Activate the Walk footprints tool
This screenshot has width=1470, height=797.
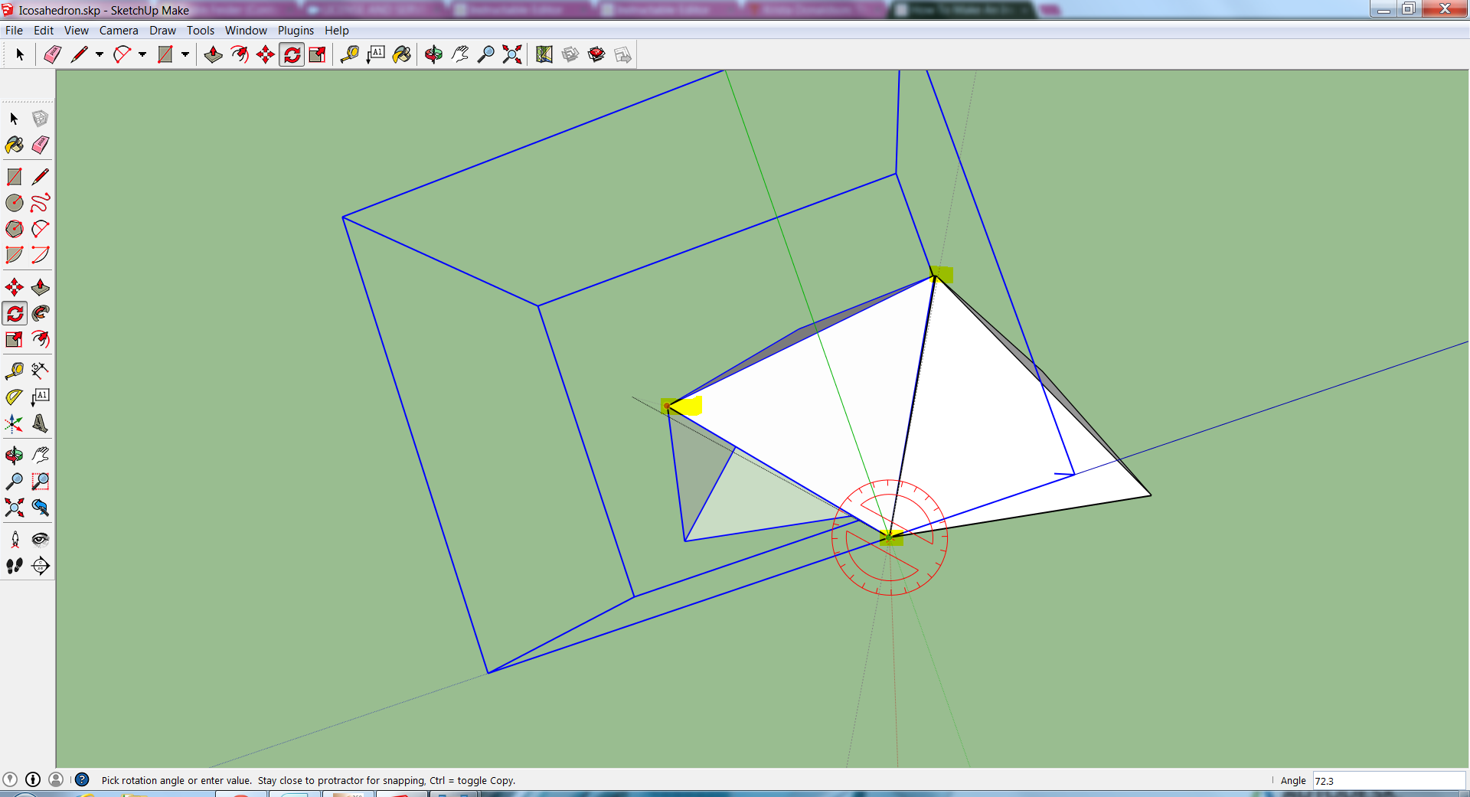(15, 566)
